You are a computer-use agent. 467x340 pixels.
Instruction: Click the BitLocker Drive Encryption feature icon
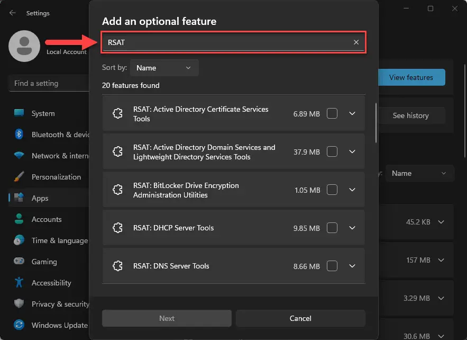pos(117,190)
